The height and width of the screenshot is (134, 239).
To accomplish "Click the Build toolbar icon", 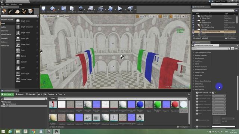I will (x=110, y=9).
